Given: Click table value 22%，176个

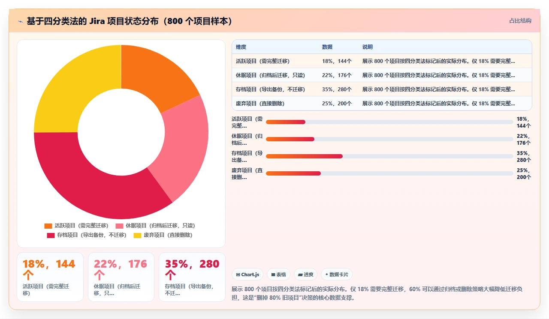Looking at the screenshot, I should pyautogui.click(x=337, y=75).
